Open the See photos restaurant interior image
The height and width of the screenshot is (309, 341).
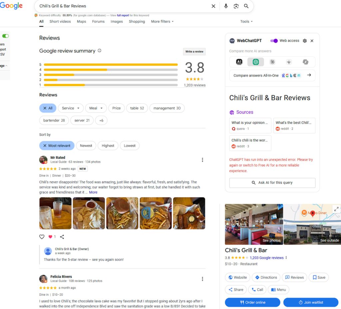pyautogui.click(x=254, y=224)
